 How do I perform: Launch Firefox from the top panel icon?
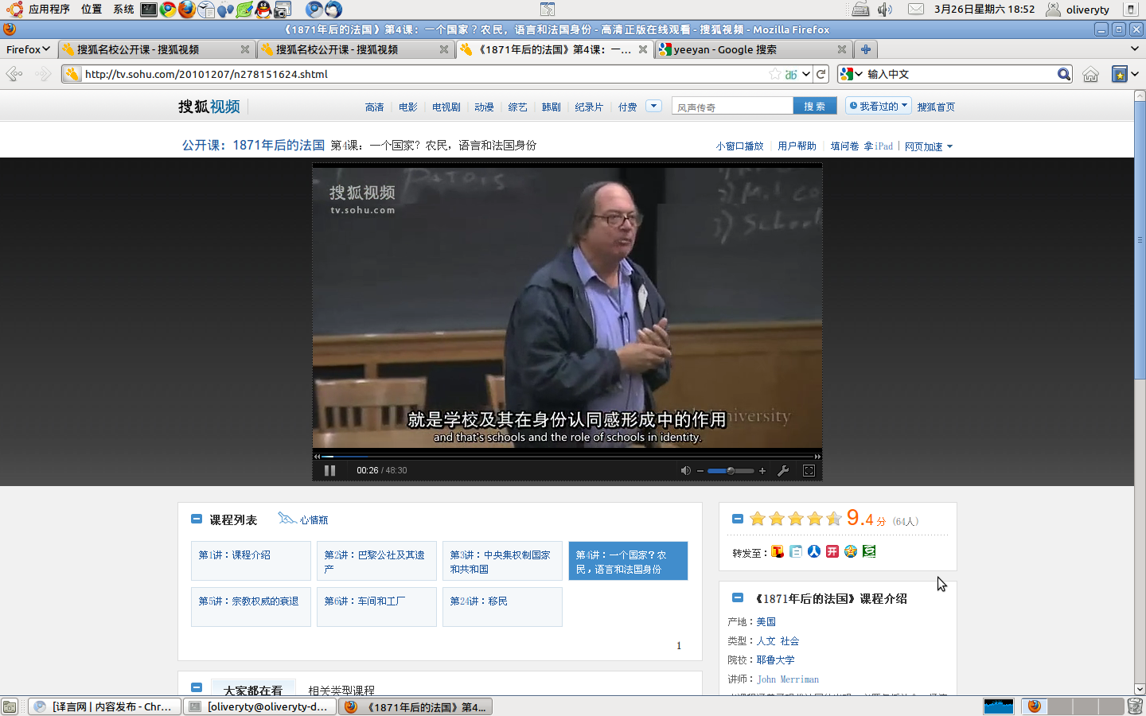pos(187,10)
